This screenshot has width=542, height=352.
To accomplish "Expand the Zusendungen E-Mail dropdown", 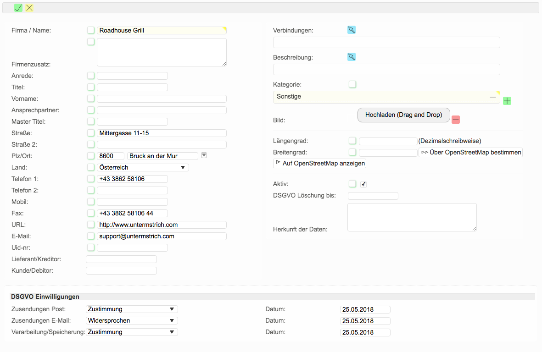I will (132, 321).
